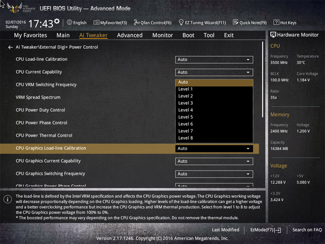Screen dimensions: 325x244
Task: Click the Hardware Monitor screen icon
Action: [x=273, y=35]
